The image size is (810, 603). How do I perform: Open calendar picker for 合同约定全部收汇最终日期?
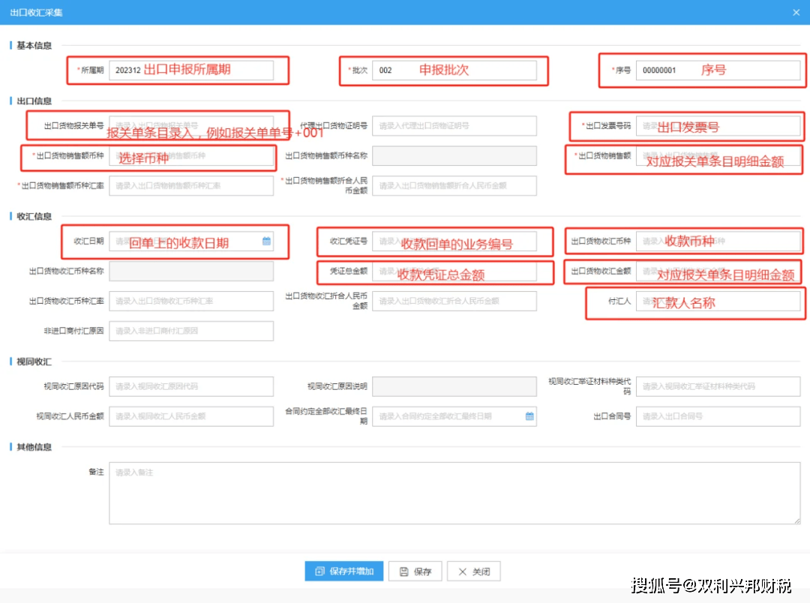coord(529,416)
